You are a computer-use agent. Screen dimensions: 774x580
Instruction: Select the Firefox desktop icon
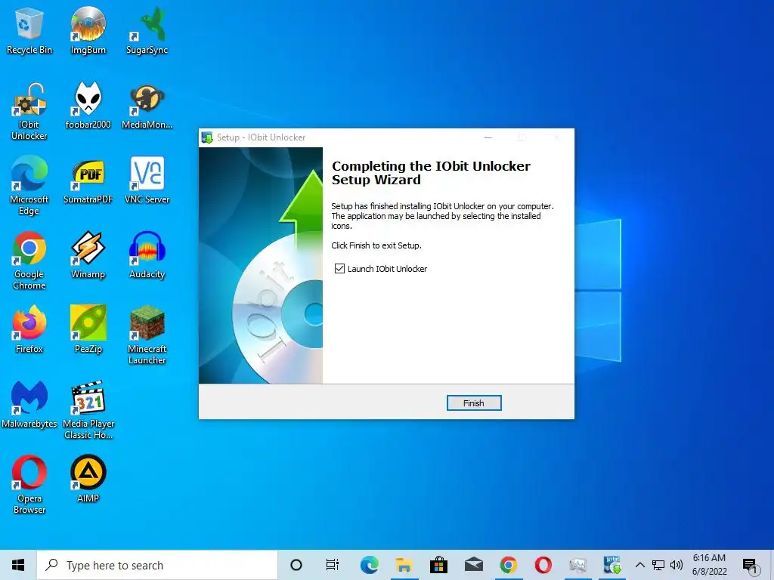coord(29,329)
